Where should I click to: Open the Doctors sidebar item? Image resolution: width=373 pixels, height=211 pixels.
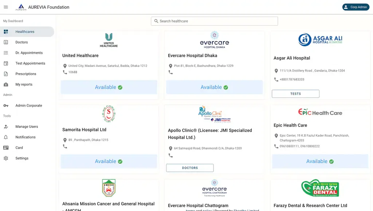tap(27, 42)
